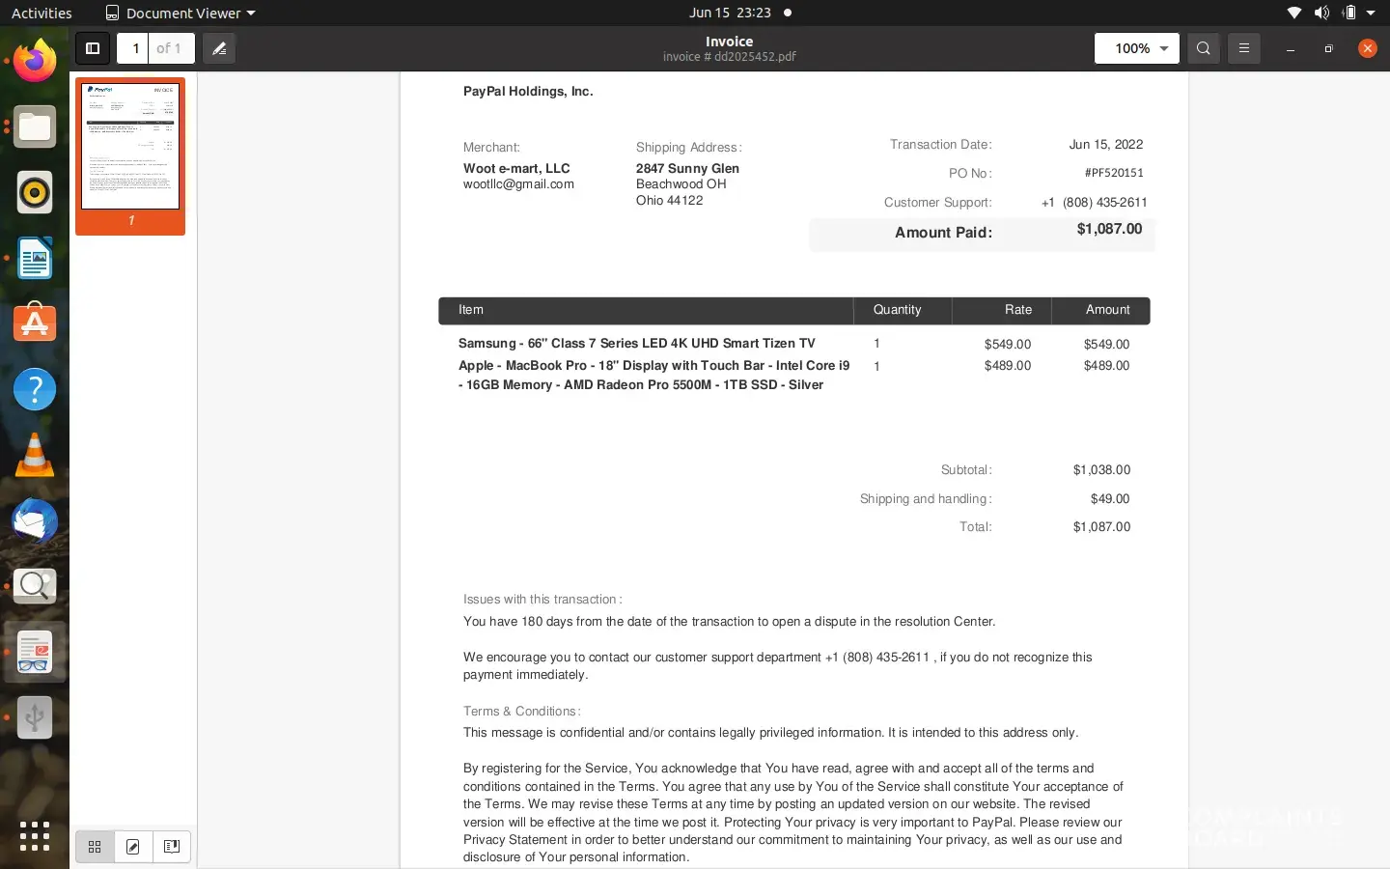1390x869 pixels.
Task: Click the Amount Paid value '$1,087.00'
Action: [x=1109, y=229]
